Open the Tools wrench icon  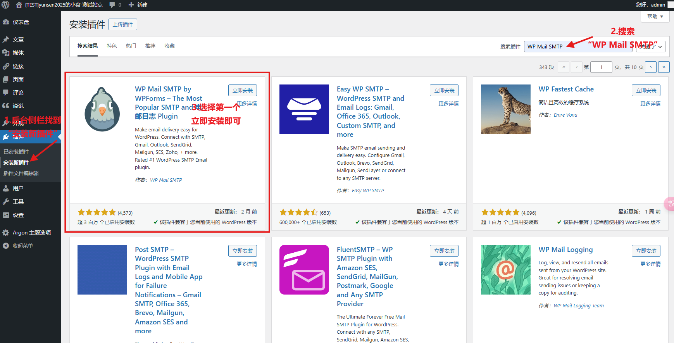(x=6, y=202)
